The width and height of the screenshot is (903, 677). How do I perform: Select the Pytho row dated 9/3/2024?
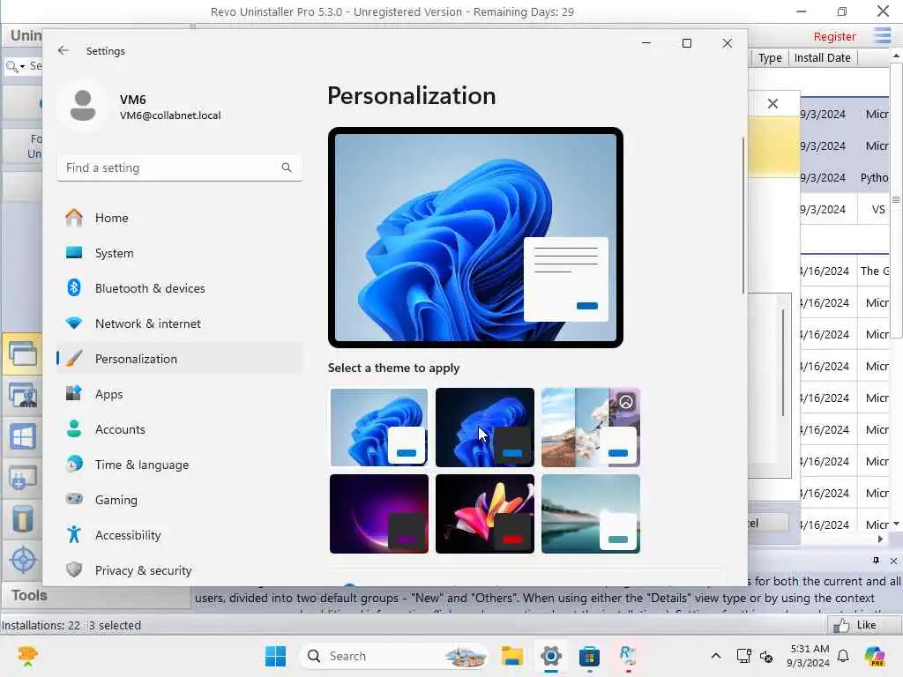tap(845, 177)
